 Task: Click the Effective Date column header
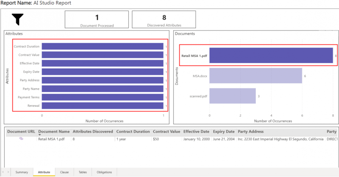point(196,131)
